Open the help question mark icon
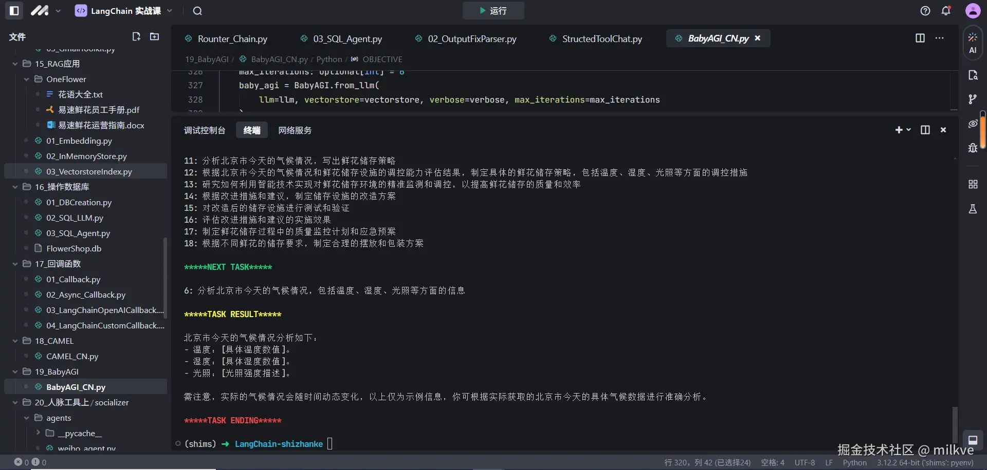 [x=925, y=11]
